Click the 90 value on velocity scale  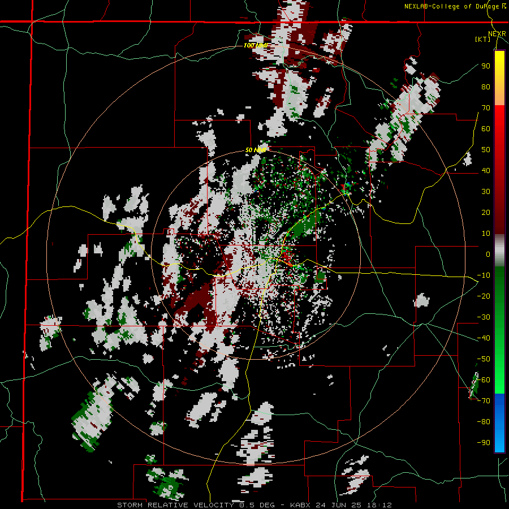[x=486, y=66]
